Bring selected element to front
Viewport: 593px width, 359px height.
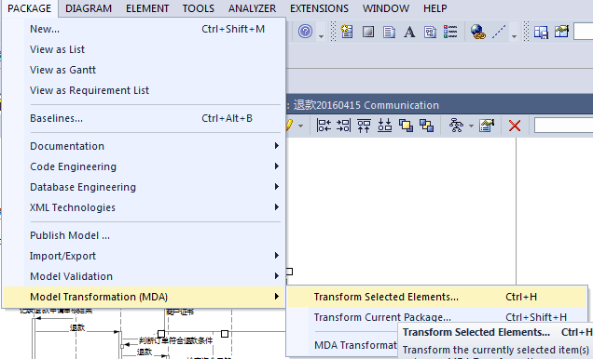(406, 126)
